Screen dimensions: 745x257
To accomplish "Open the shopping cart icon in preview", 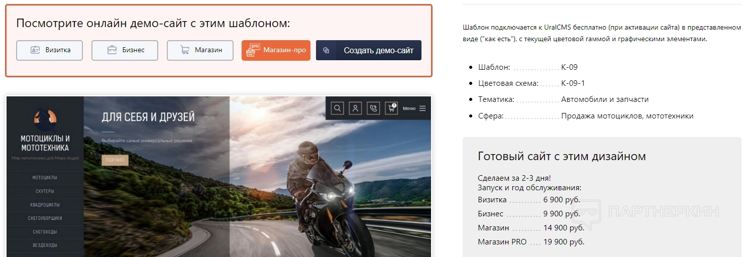I will click(x=391, y=108).
